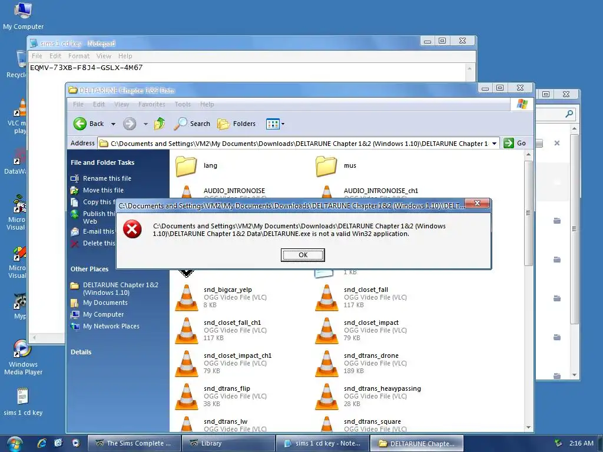This screenshot has height=452, width=603.
Task: Click Explorer file list scrollbar up arrow
Action: [x=528, y=155]
